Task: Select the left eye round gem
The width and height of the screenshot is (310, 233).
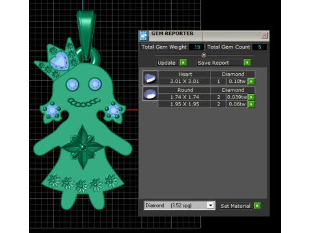Action: (x=72, y=84)
